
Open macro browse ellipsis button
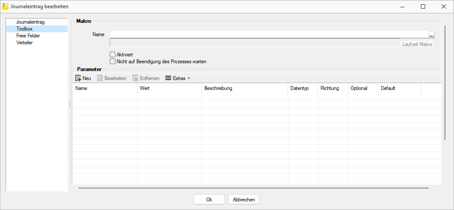coord(432,34)
